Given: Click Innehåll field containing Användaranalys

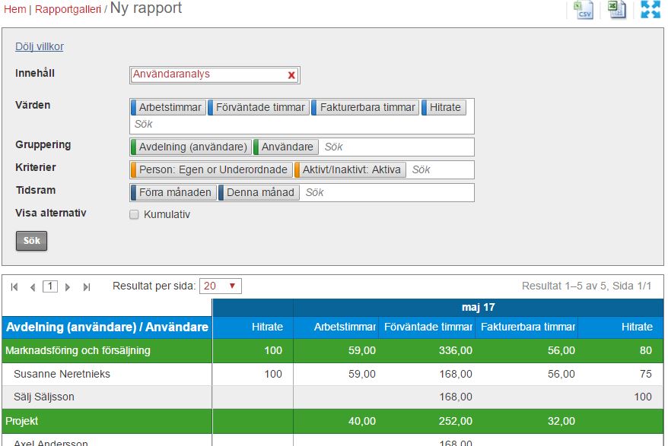Looking at the screenshot, I should pyautogui.click(x=215, y=75).
